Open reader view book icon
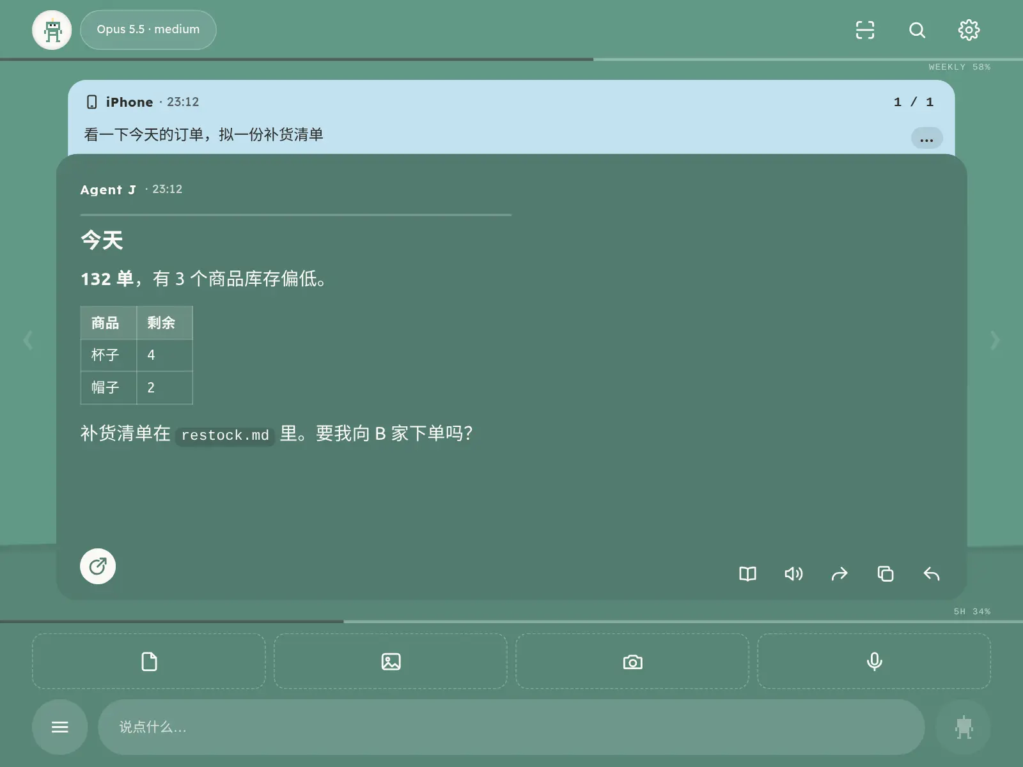Image resolution: width=1023 pixels, height=767 pixels. point(747,574)
